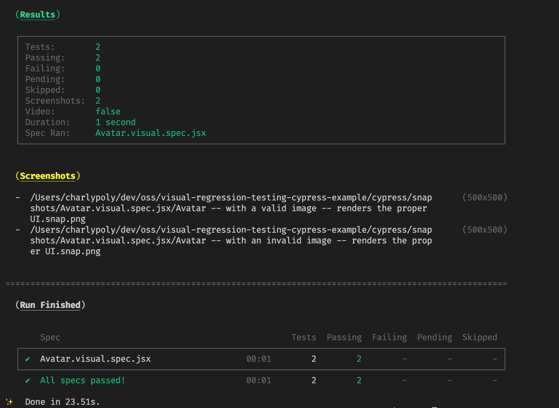Toggle the Video false setting

[x=108, y=112]
